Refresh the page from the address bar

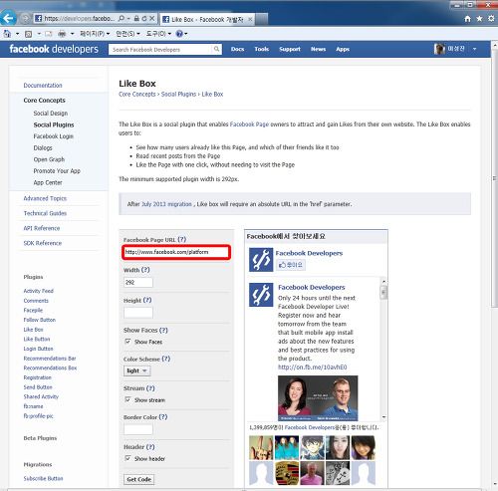[144, 19]
